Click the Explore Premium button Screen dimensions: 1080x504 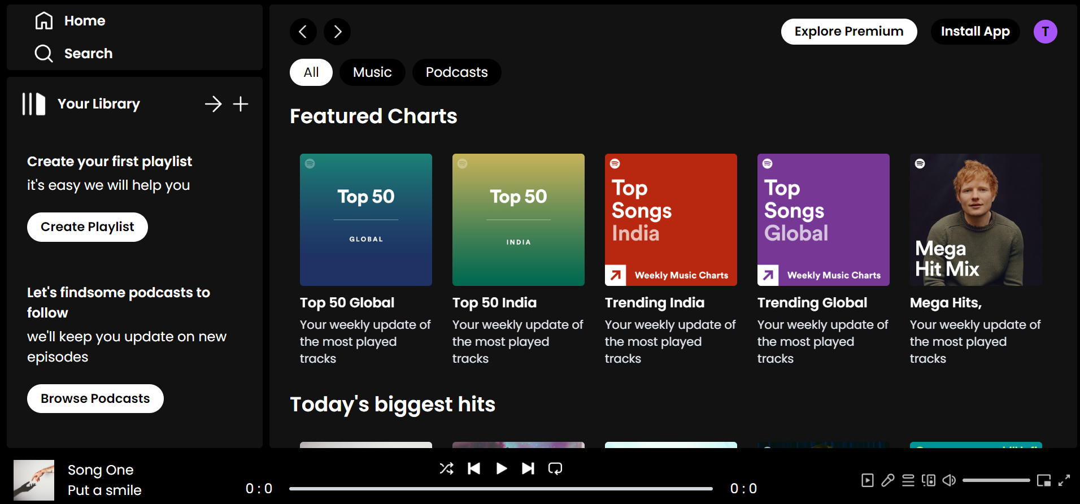(x=849, y=32)
